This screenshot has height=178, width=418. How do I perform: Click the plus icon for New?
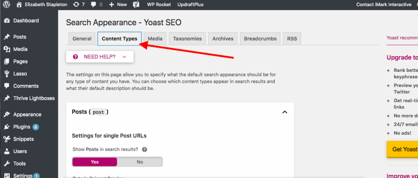(112, 4)
